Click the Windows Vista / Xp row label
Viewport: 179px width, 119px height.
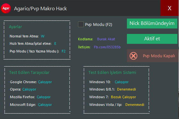(x=105, y=105)
